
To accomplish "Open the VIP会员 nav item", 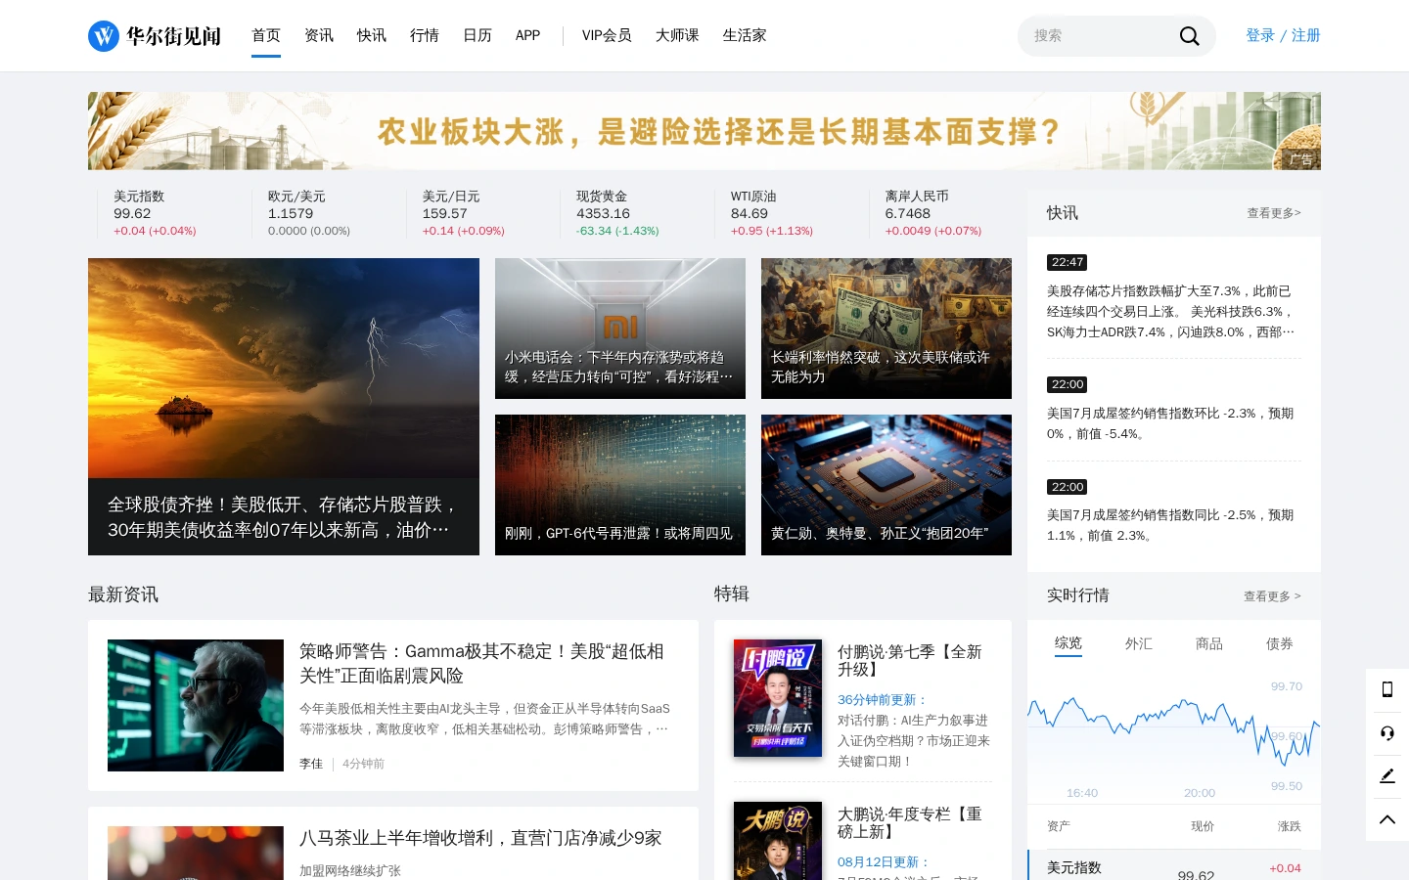I will pyautogui.click(x=607, y=35).
